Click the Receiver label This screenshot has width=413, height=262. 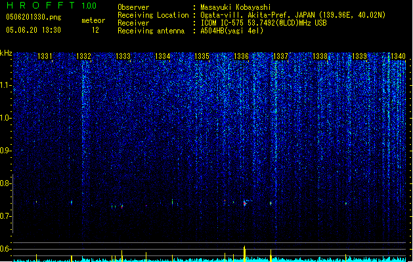point(133,23)
